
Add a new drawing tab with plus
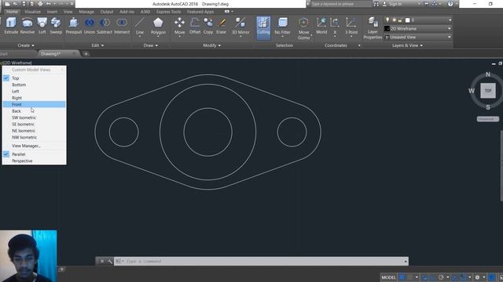click(x=86, y=54)
